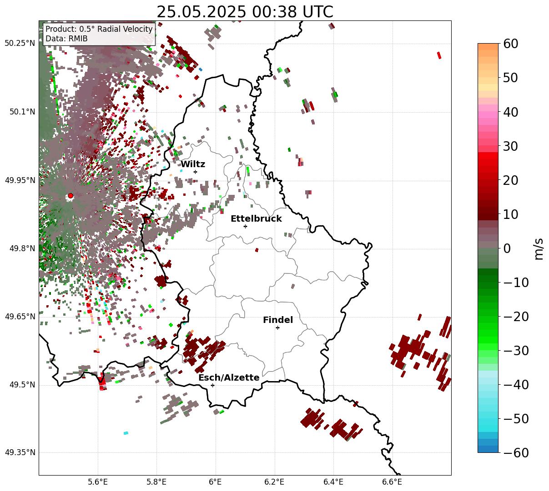
Task: Click the pink segment of the colorbar
Action: click(x=488, y=115)
